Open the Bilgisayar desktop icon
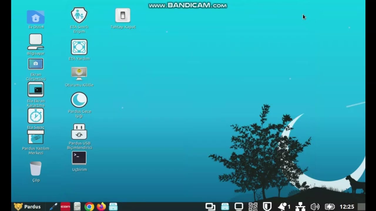The image size is (376, 211). (36, 42)
